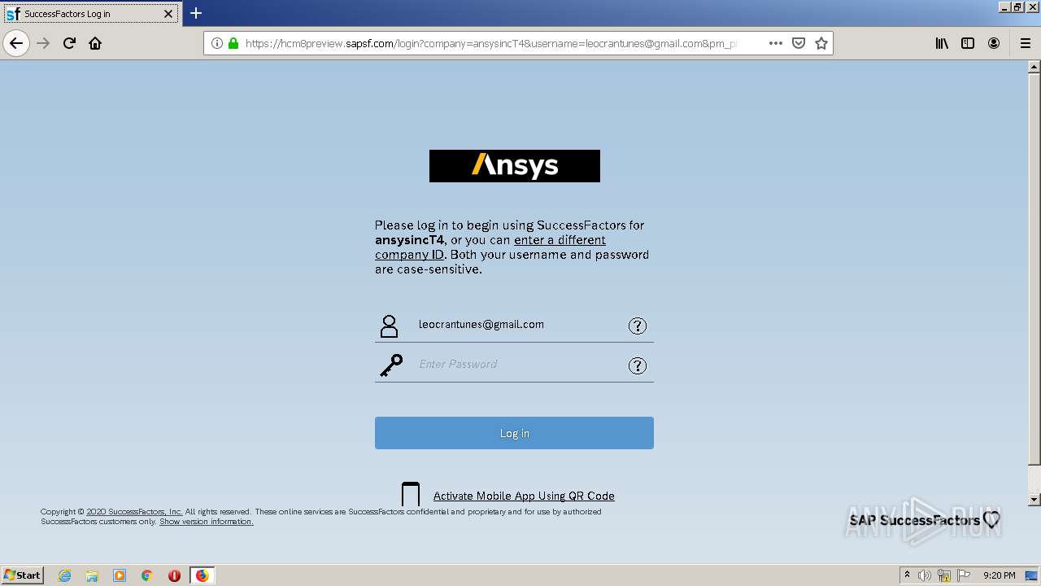Click the network tray icon
The image size is (1041, 586).
pyautogui.click(x=944, y=575)
